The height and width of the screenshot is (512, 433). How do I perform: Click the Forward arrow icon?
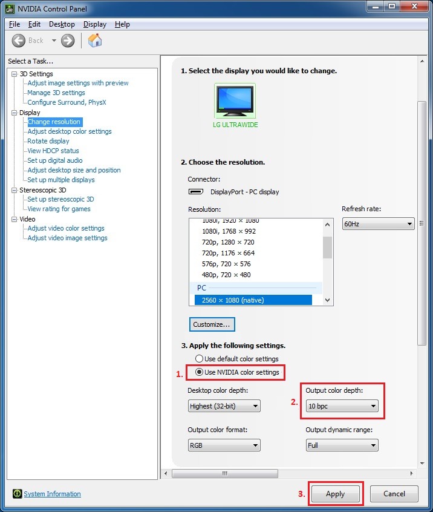coord(68,41)
